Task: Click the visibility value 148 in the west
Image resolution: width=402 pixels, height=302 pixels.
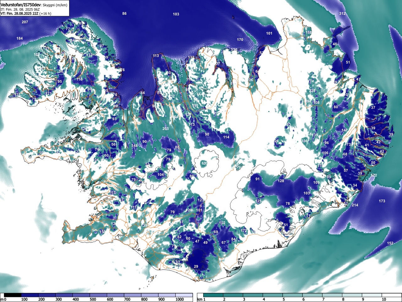Action: click(134, 146)
